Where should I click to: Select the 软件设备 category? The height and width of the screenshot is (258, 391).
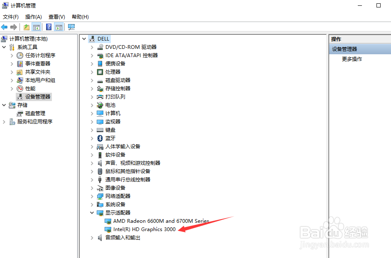[x=115, y=155]
